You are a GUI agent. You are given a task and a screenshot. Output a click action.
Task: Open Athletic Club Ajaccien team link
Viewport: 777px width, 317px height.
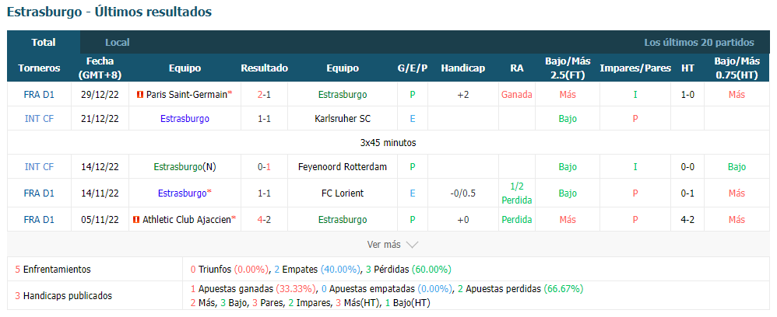(187, 220)
